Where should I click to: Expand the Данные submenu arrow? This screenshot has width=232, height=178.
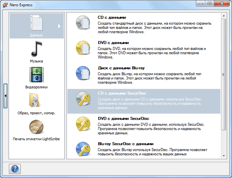[60, 26]
